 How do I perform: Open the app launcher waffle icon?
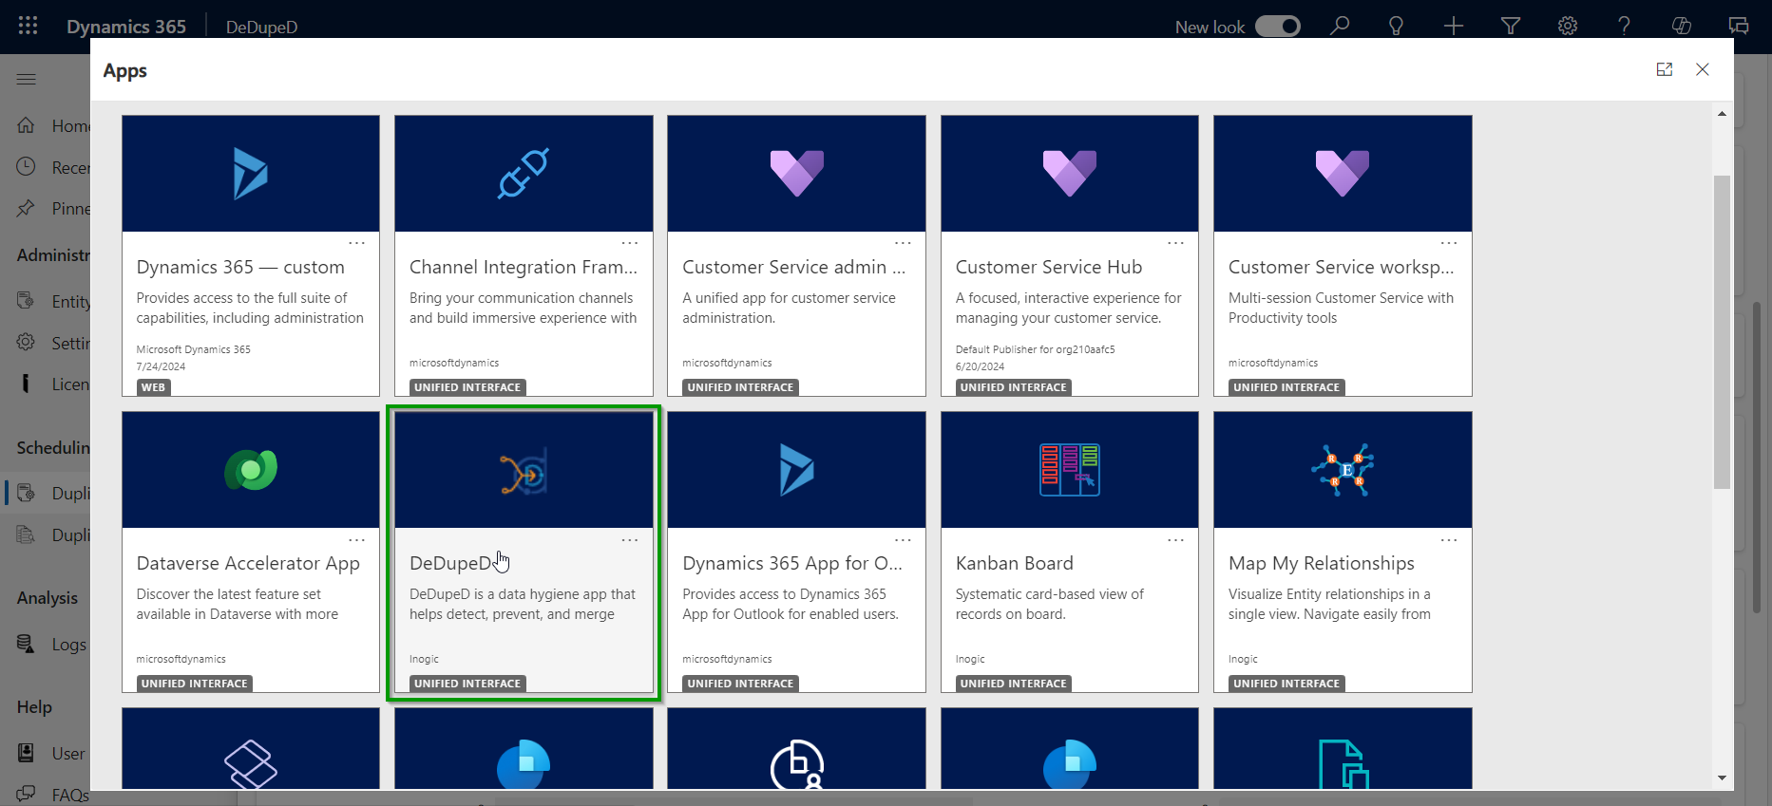[28, 26]
